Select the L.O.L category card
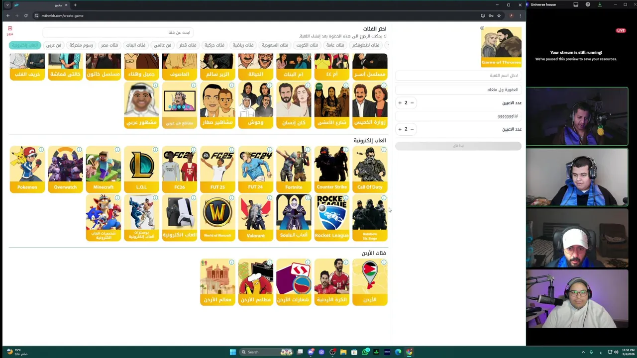Image resolution: width=637 pixels, height=358 pixels. click(141, 169)
